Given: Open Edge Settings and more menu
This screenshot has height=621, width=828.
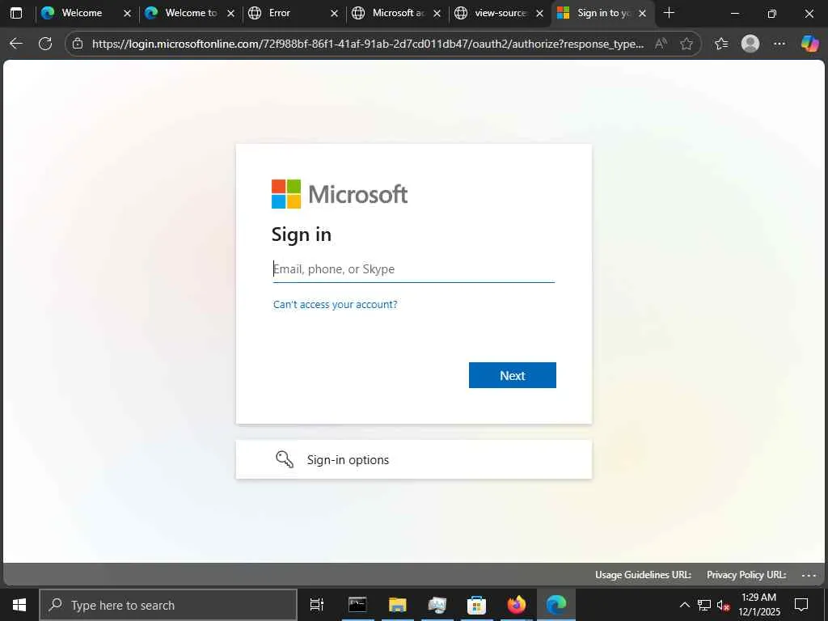Looking at the screenshot, I should tap(779, 44).
